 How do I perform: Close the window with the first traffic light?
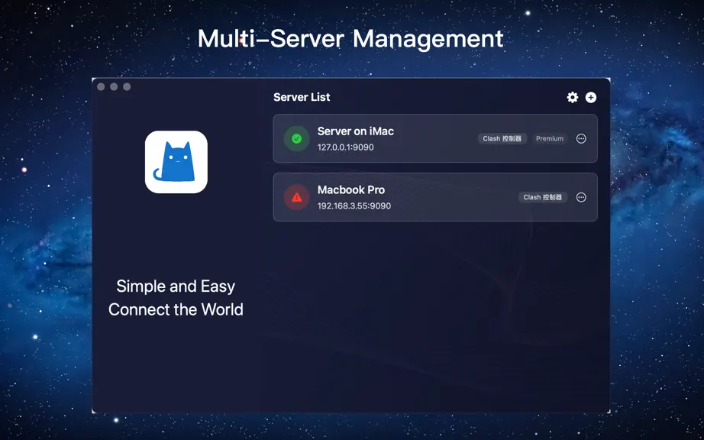point(101,86)
